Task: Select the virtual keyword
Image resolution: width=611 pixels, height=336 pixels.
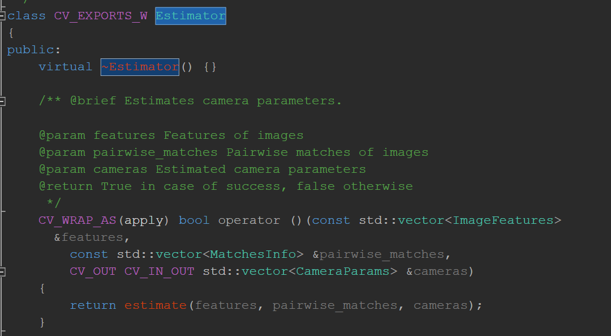Action: click(65, 67)
